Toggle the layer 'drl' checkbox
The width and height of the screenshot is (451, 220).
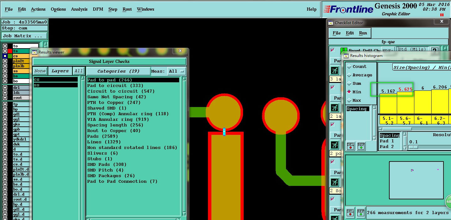point(5,88)
